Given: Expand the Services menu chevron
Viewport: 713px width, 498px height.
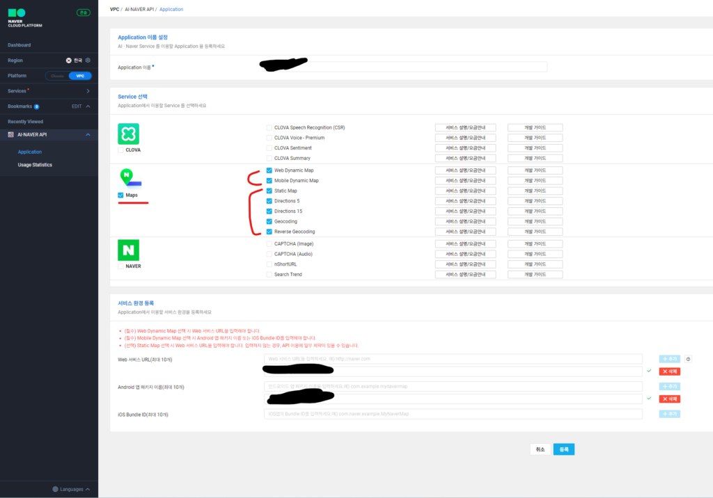Looking at the screenshot, I should 88,91.
